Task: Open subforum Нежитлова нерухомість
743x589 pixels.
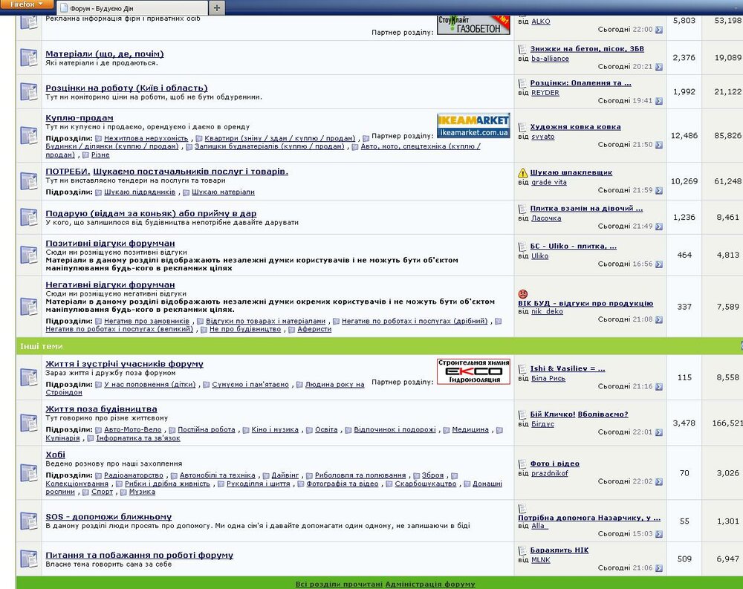Action: click(146, 138)
